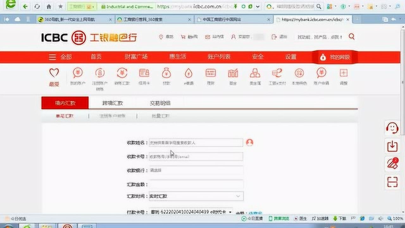
Task: Click the 100% zoom control in status bar
Action: [x=395, y=218]
